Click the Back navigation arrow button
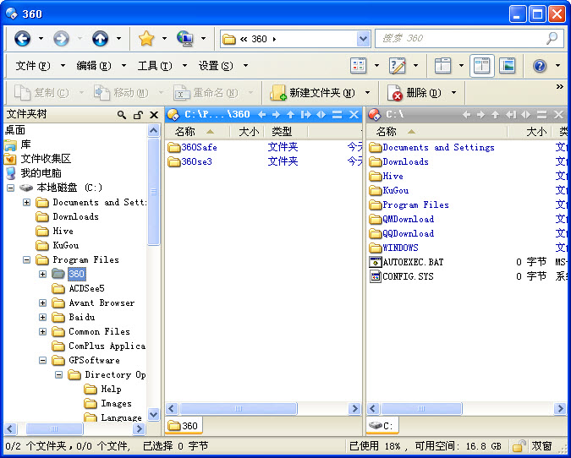The width and height of the screenshot is (571, 458). 22,39
